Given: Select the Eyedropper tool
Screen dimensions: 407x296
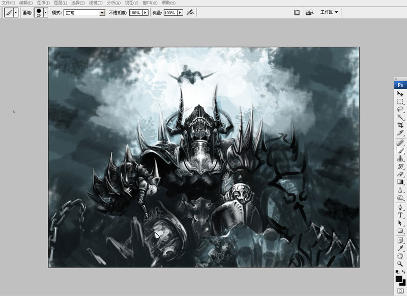Looking at the screenshot, I should pos(400,248).
